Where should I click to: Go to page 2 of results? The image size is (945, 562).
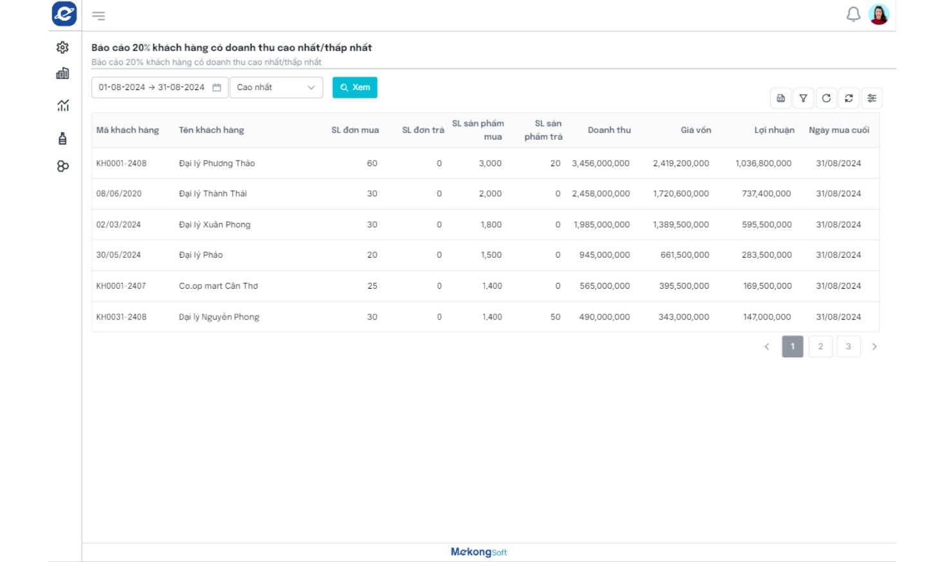tap(820, 347)
